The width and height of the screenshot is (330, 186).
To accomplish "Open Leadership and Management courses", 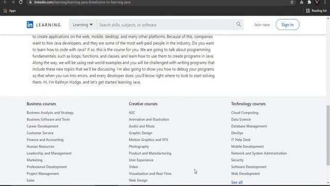I will [49, 153].
